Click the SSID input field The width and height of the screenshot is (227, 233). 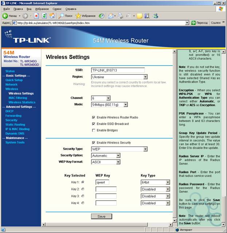[118, 70]
